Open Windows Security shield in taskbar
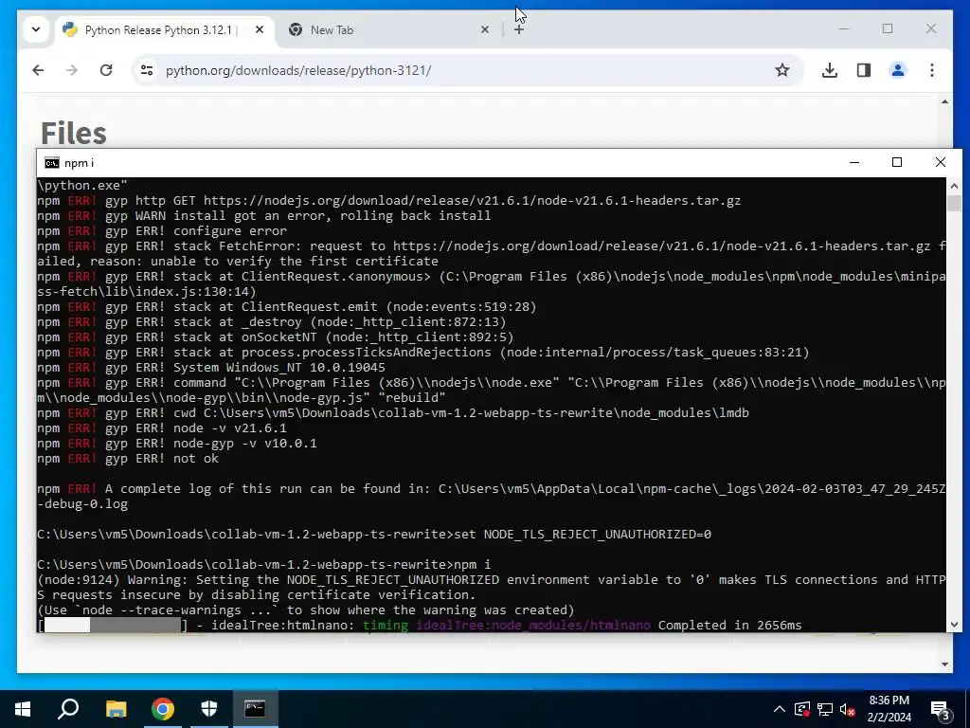The image size is (970, 728). pyautogui.click(x=209, y=709)
